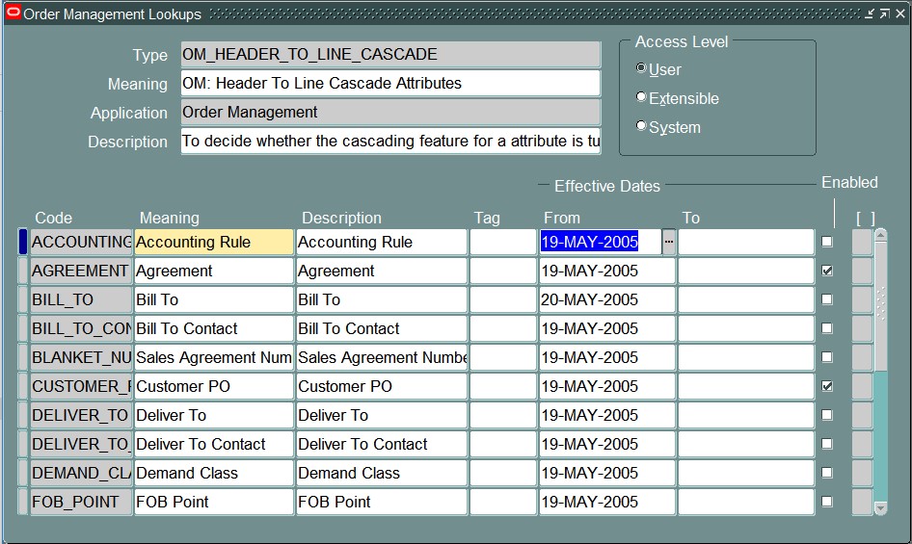Click the vertical scrollbar thumb
Screen dimensions: 912x544
[880, 306]
